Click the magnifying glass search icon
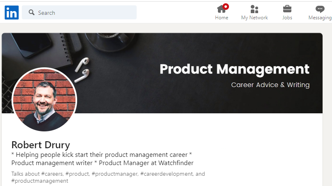The width and height of the screenshot is (332, 186). [x=32, y=12]
